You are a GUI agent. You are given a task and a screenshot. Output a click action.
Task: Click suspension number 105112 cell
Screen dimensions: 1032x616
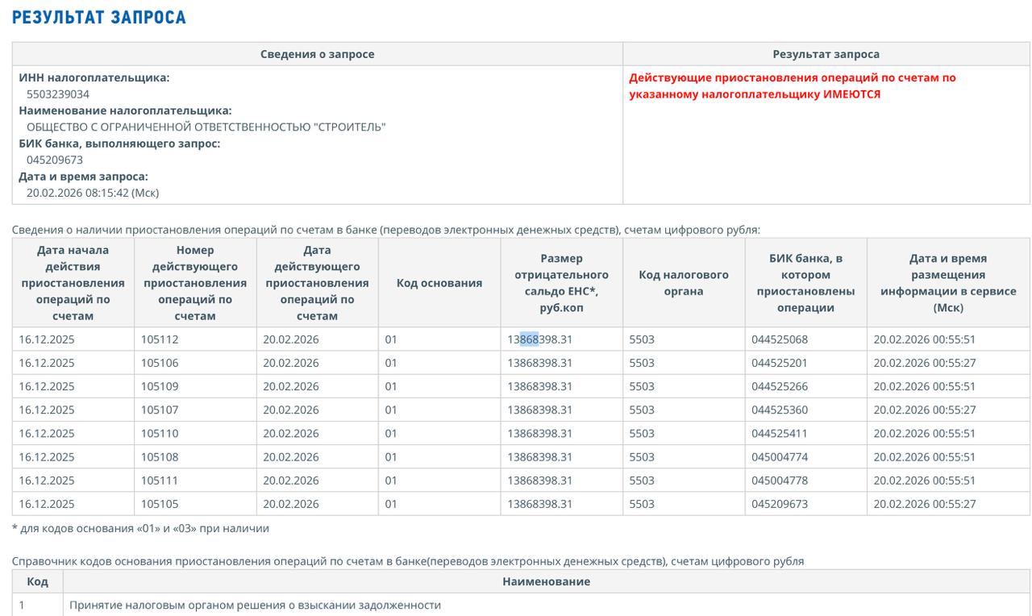[160, 339]
